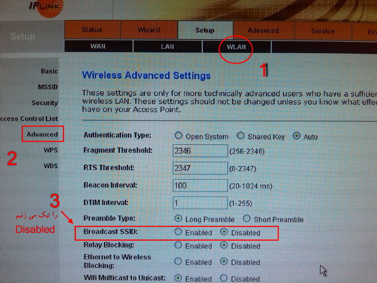
Task: Open the WDS sidebar link
Action: (x=51, y=166)
